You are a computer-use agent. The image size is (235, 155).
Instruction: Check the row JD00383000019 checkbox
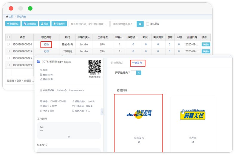coord(8,65)
